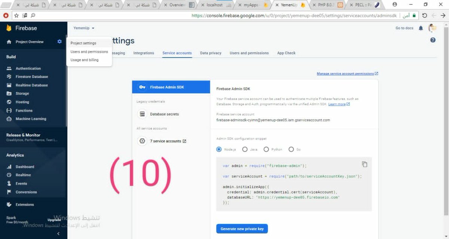Switch to the Integrations tab
This screenshot has height=239, width=449.
point(144,53)
